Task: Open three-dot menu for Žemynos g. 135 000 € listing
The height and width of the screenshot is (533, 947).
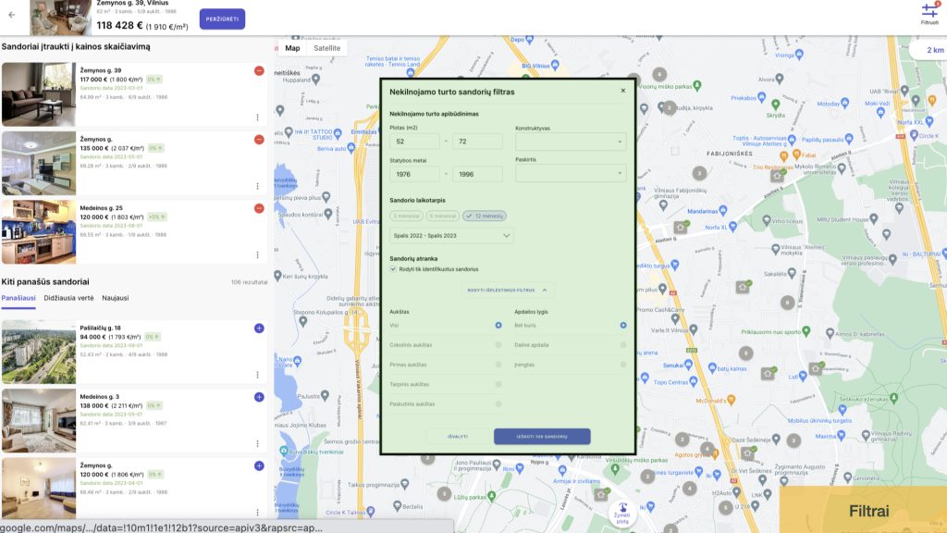Action: 258,185
